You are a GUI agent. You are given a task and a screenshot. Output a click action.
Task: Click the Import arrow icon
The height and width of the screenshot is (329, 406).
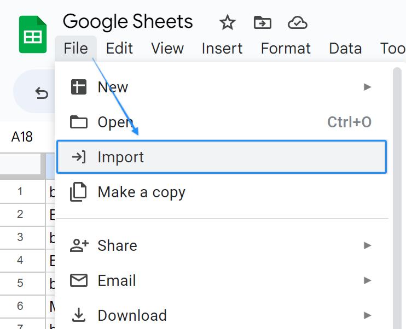79,157
